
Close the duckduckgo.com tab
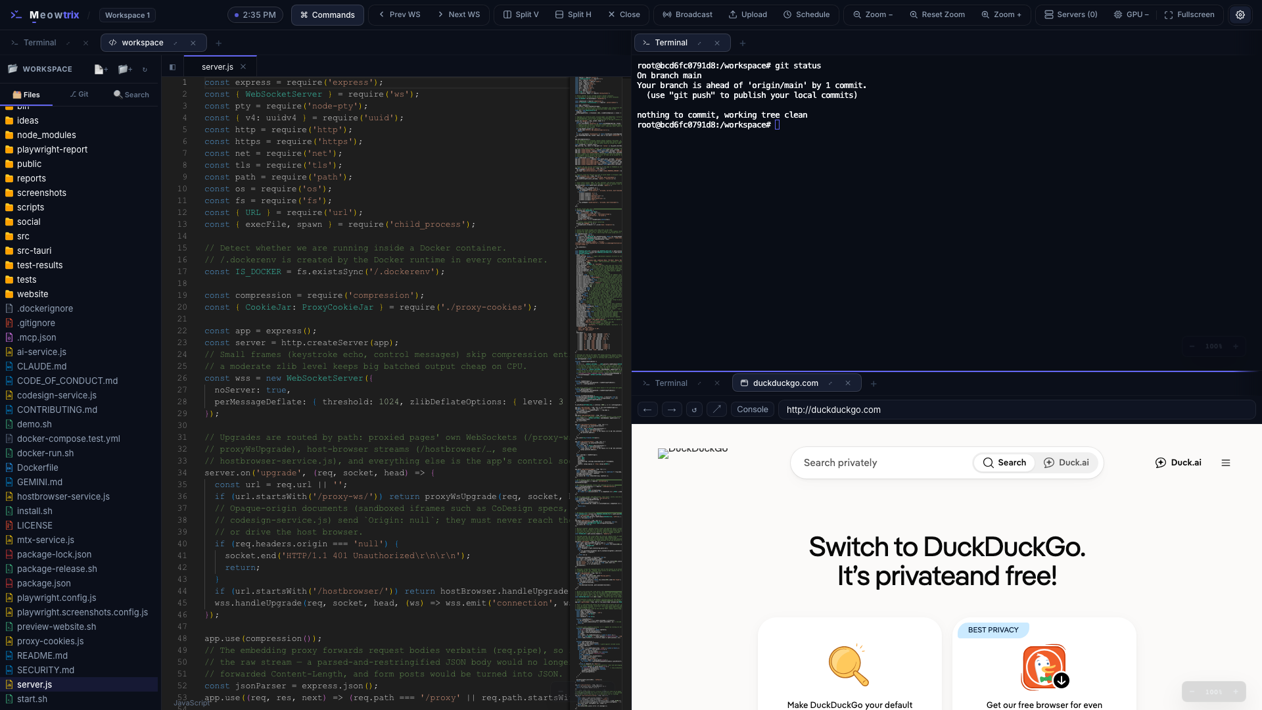848,383
